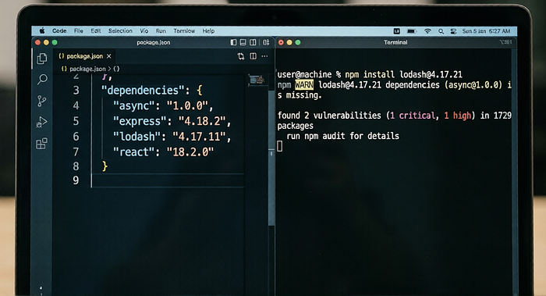Viewport: 546px width, 296px height.
Task: Click the highlighted WARN label in Terminal
Action: click(304, 84)
